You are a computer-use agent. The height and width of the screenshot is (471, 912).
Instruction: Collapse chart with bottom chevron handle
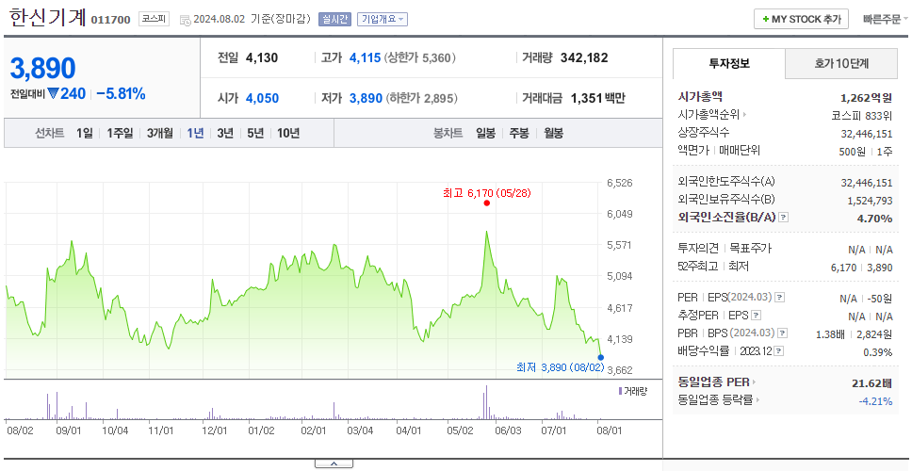click(x=334, y=464)
